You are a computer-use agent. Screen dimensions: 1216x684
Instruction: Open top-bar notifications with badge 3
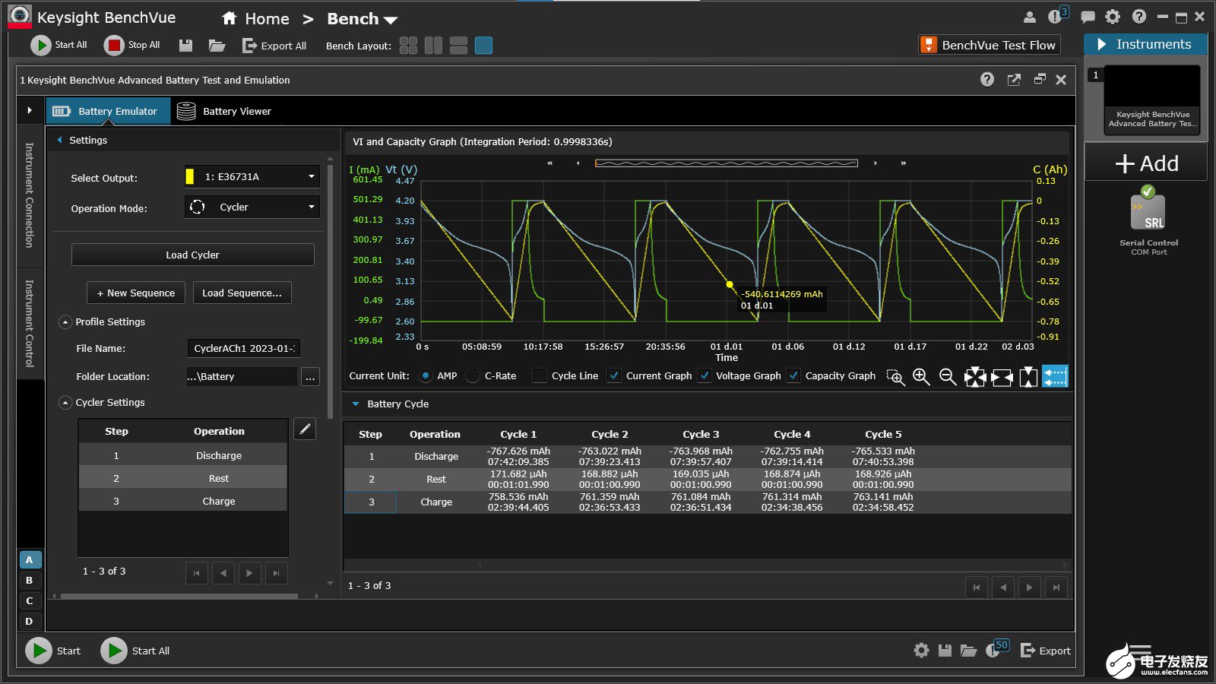(x=1057, y=16)
